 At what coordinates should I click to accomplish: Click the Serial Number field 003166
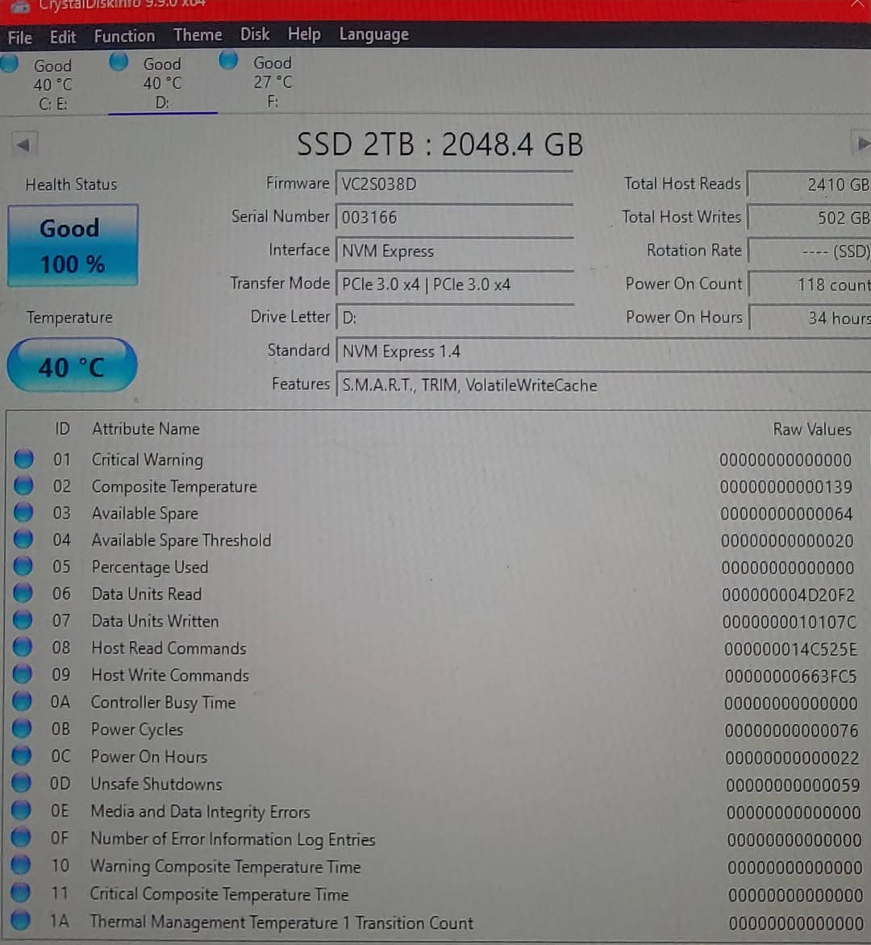[x=454, y=217]
